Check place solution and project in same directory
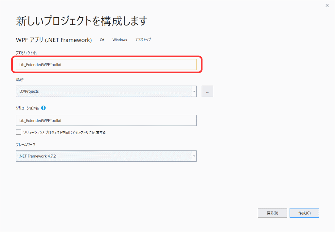 [19, 132]
